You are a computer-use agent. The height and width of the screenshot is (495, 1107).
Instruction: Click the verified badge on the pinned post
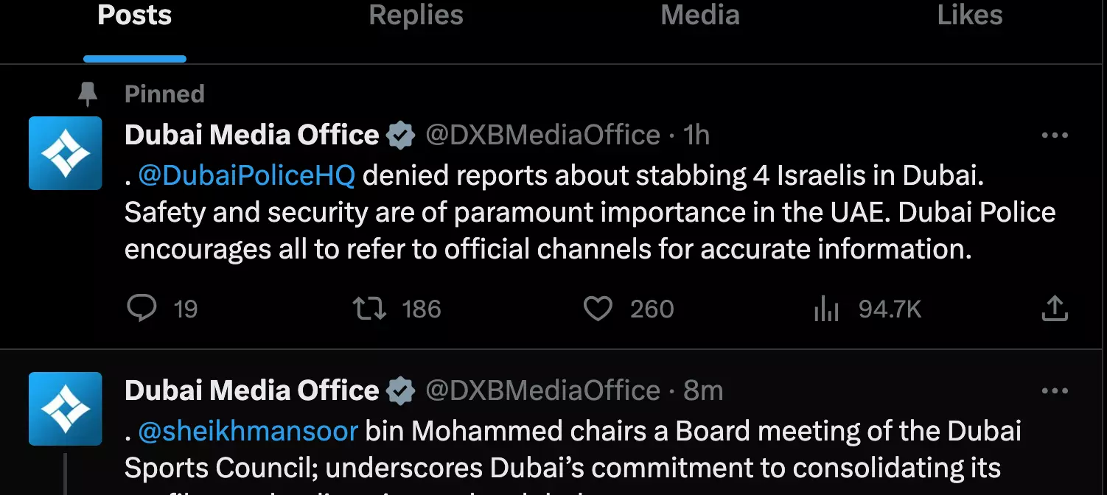pyautogui.click(x=402, y=136)
